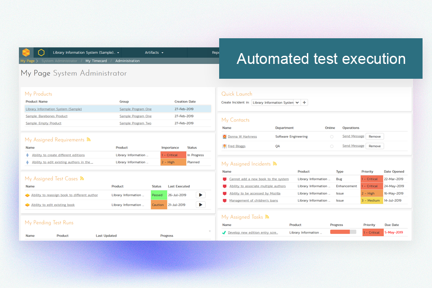Image resolution: width=432 pixels, height=288 pixels.
Task: Open 'Ability to associate multiple authors' incident
Action: point(257,186)
